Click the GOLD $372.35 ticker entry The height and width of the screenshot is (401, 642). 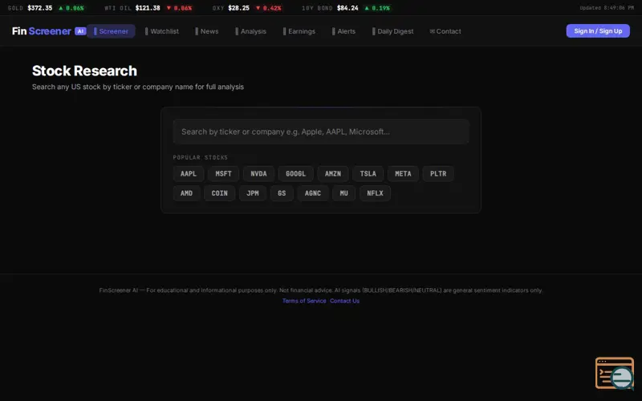[46, 8]
